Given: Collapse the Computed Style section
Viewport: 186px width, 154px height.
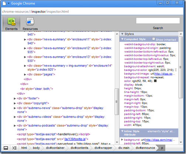Looking at the screenshot, I should coord(122,39).
